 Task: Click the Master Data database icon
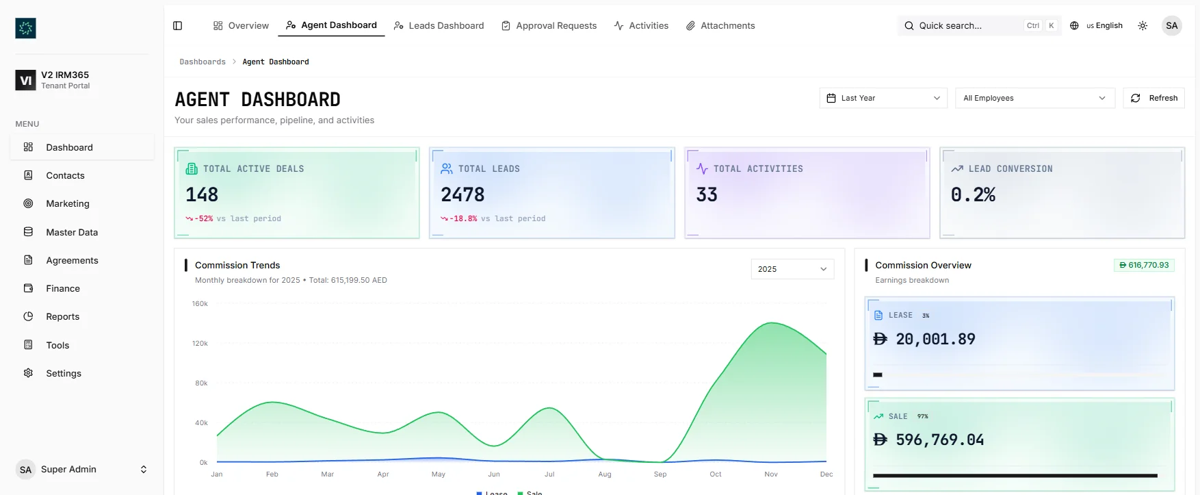pos(28,232)
